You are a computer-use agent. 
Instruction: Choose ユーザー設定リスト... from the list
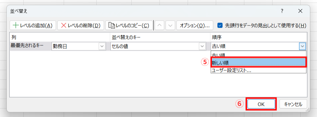pyautogui.click(x=259, y=70)
